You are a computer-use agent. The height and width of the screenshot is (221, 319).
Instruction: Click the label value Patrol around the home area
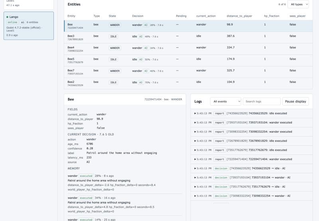pyautogui.click(x=122, y=153)
